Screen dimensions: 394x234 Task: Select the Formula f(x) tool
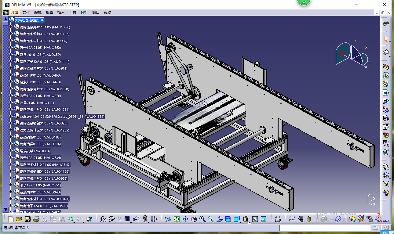pos(103,219)
